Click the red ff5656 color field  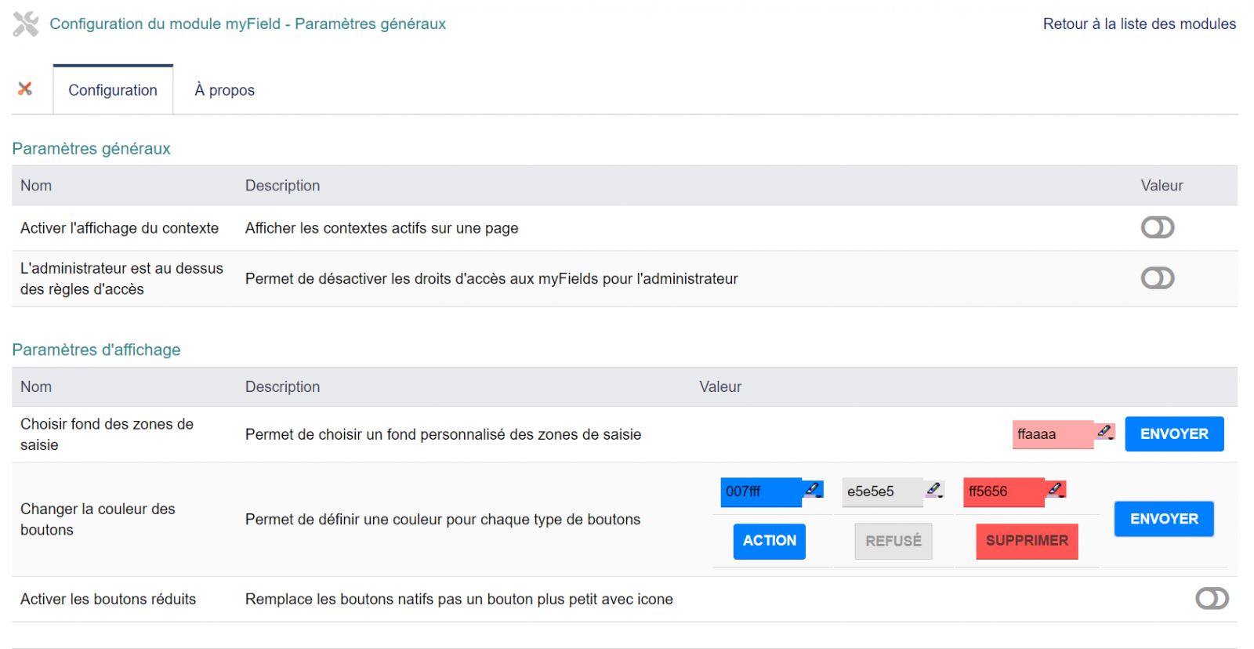(x=1002, y=492)
